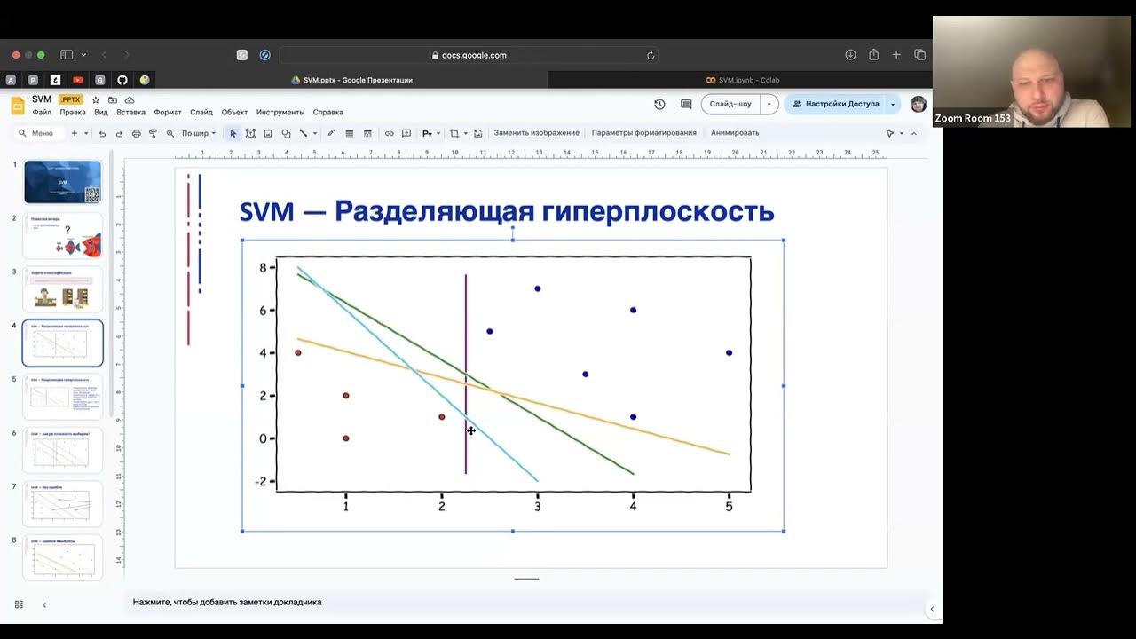
Task: Click the redo arrow
Action: [x=119, y=133]
